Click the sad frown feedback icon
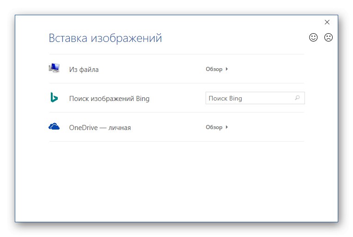 point(328,37)
